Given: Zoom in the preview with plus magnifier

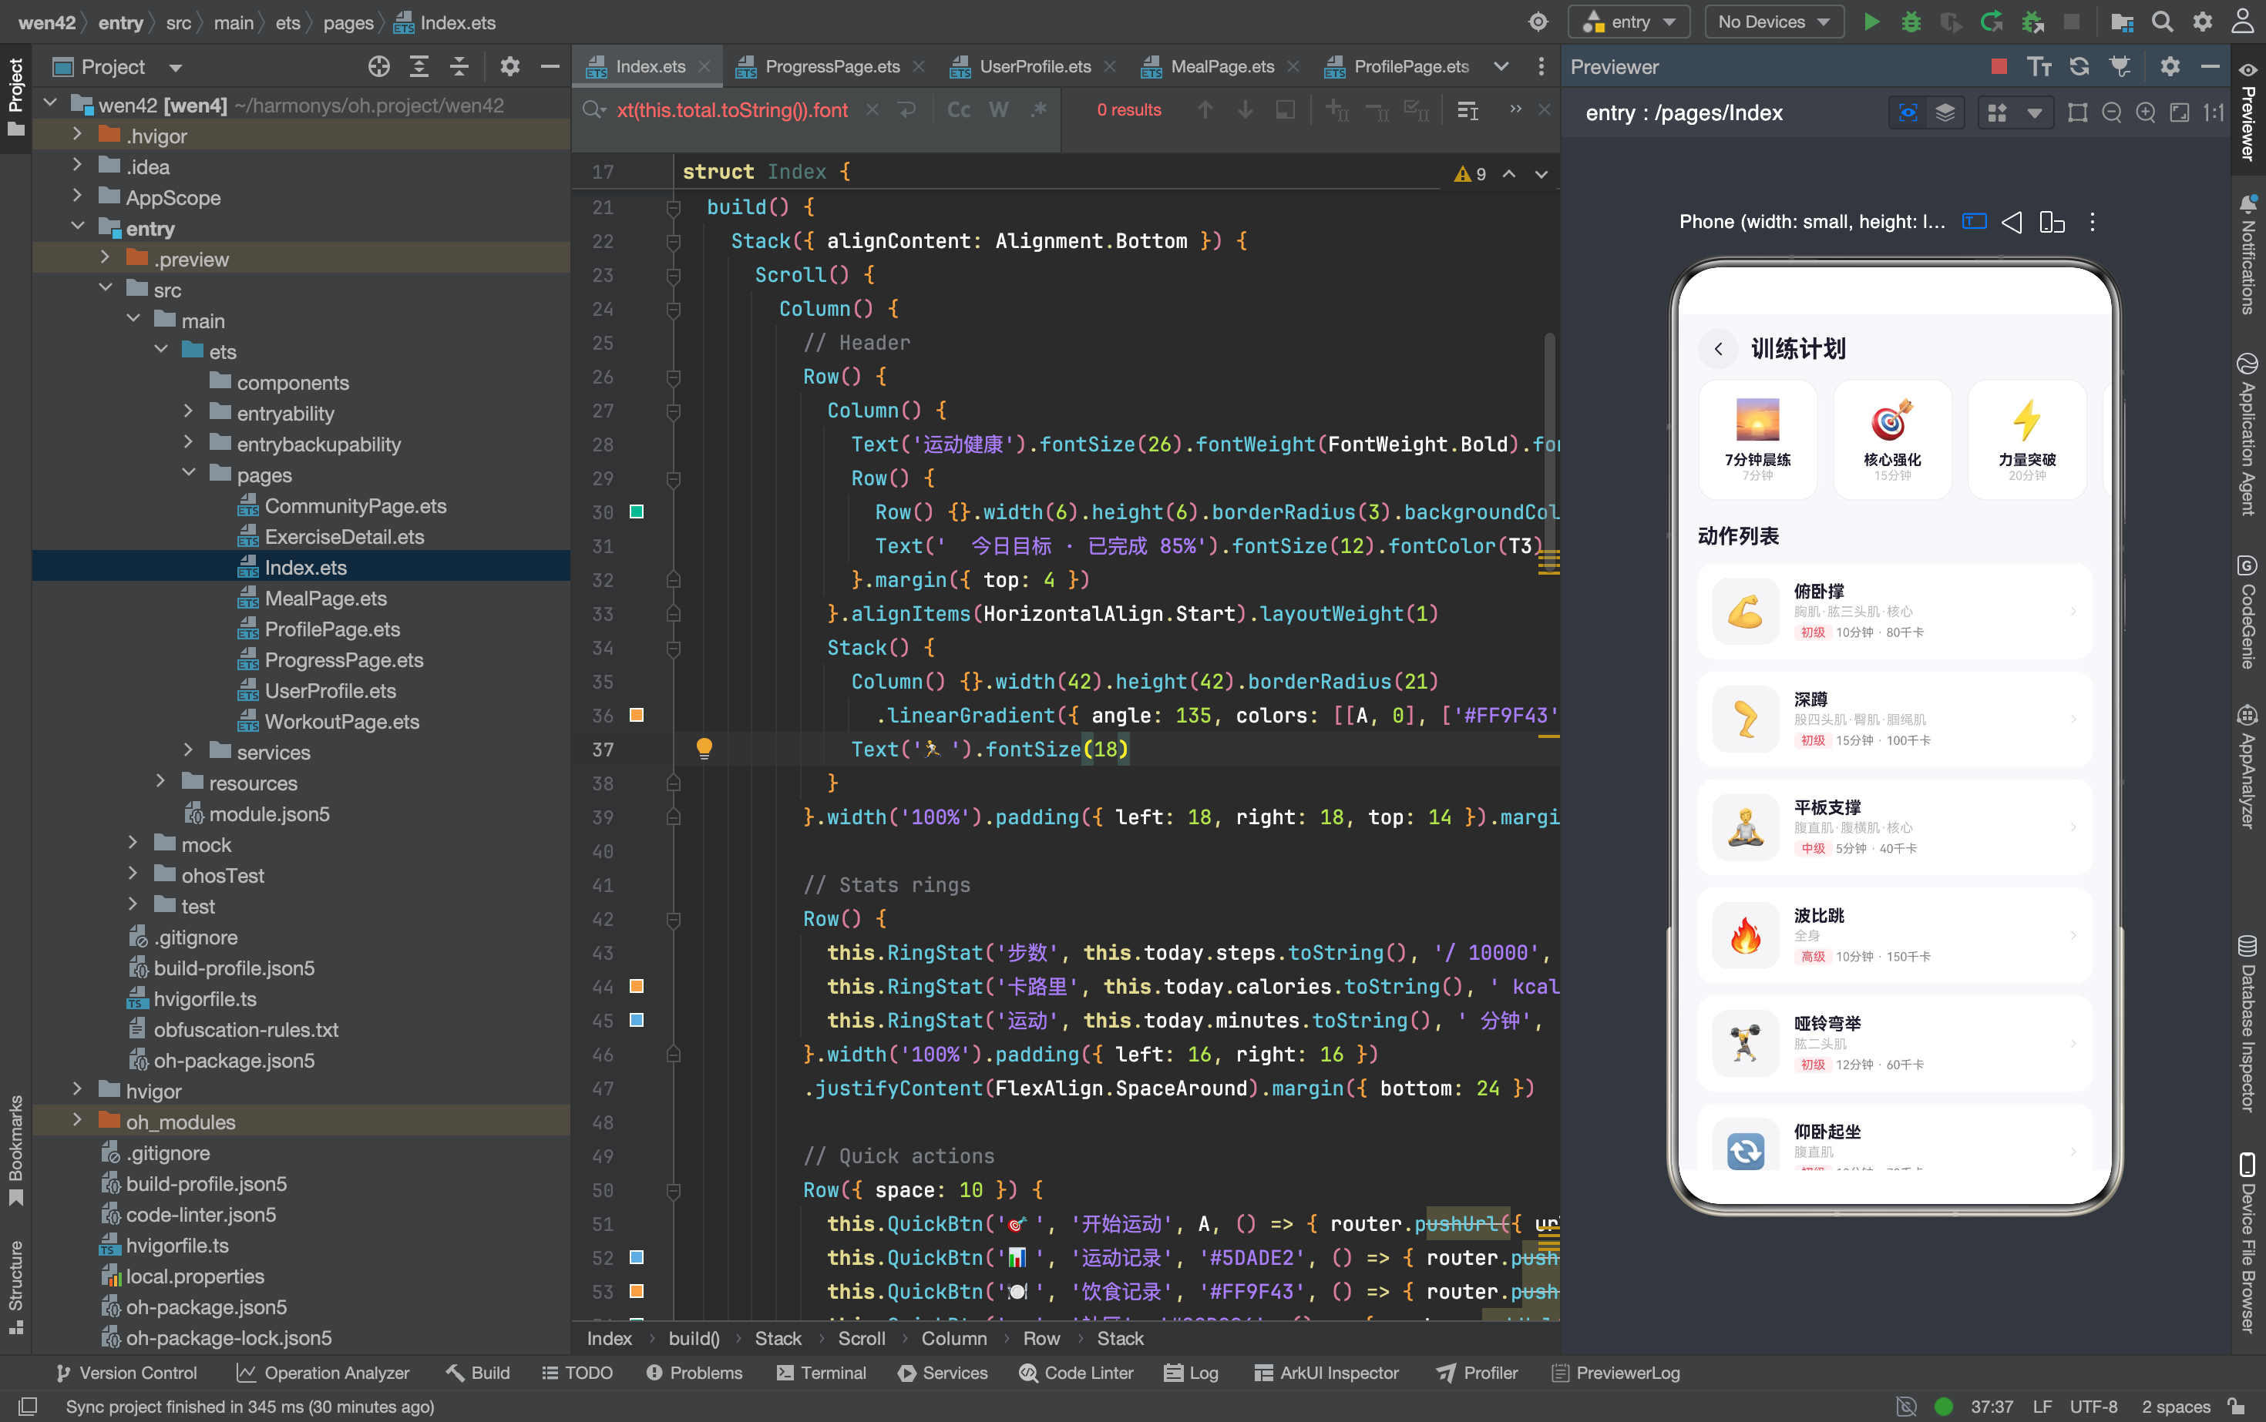Looking at the screenshot, I should 2146,113.
